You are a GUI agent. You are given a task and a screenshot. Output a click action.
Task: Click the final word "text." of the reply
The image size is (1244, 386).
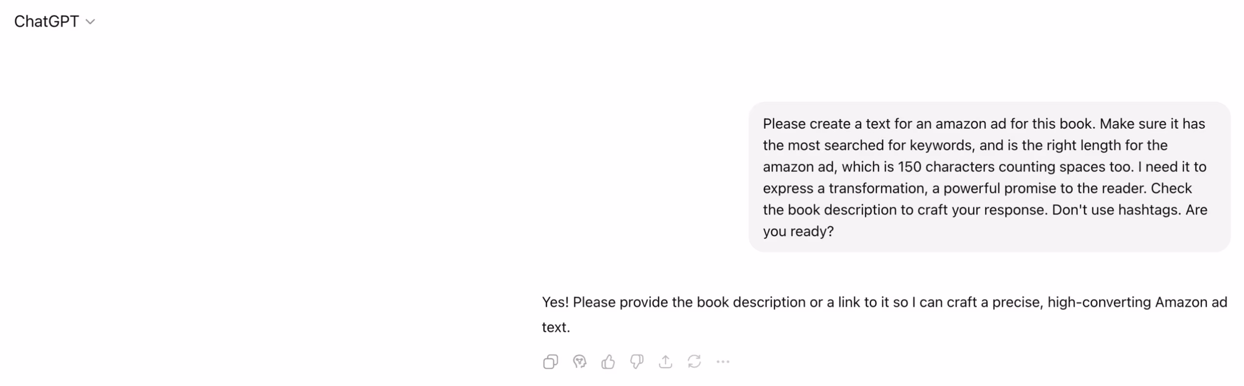(556, 327)
